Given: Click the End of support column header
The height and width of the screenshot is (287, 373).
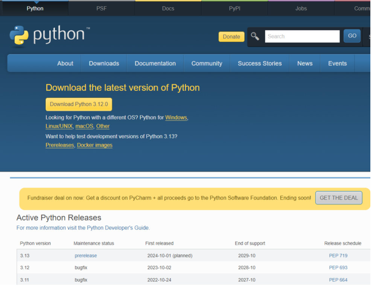Looking at the screenshot, I should (250, 243).
